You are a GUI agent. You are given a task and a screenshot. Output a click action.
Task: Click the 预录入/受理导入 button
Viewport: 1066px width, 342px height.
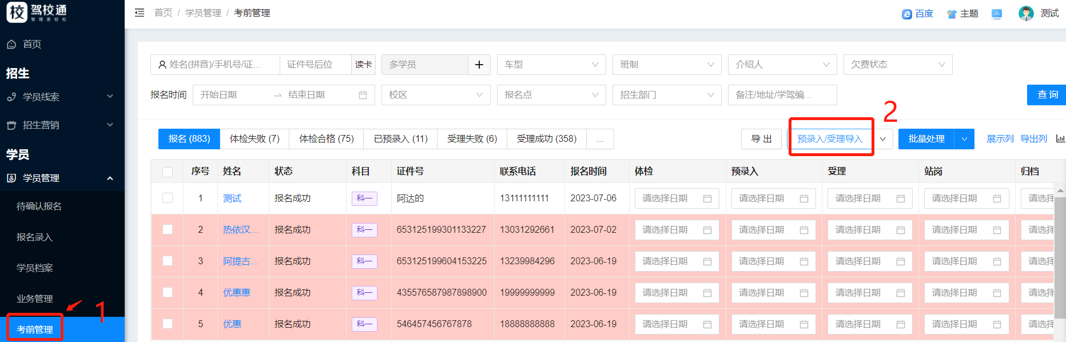point(830,139)
